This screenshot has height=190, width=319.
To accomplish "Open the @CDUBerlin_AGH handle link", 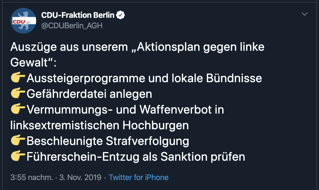I will pyautogui.click(x=72, y=26).
